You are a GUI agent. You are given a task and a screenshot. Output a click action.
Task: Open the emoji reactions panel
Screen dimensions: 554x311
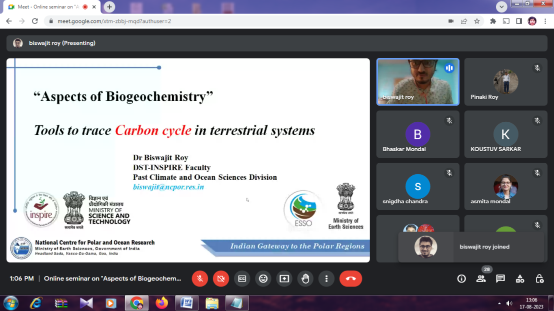tap(263, 279)
